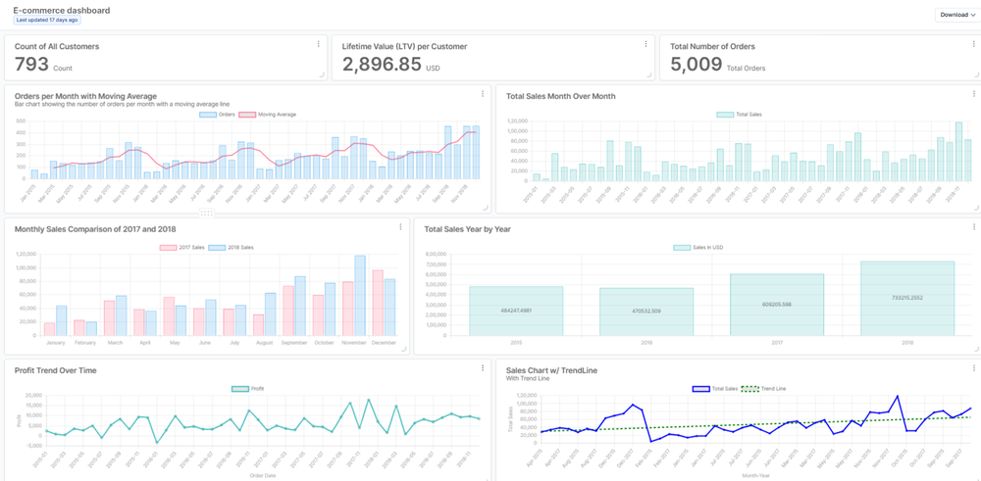The image size is (981, 481).
Task: Open kebab menu for Monthly Sales Comparison chart
Action: click(x=400, y=227)
